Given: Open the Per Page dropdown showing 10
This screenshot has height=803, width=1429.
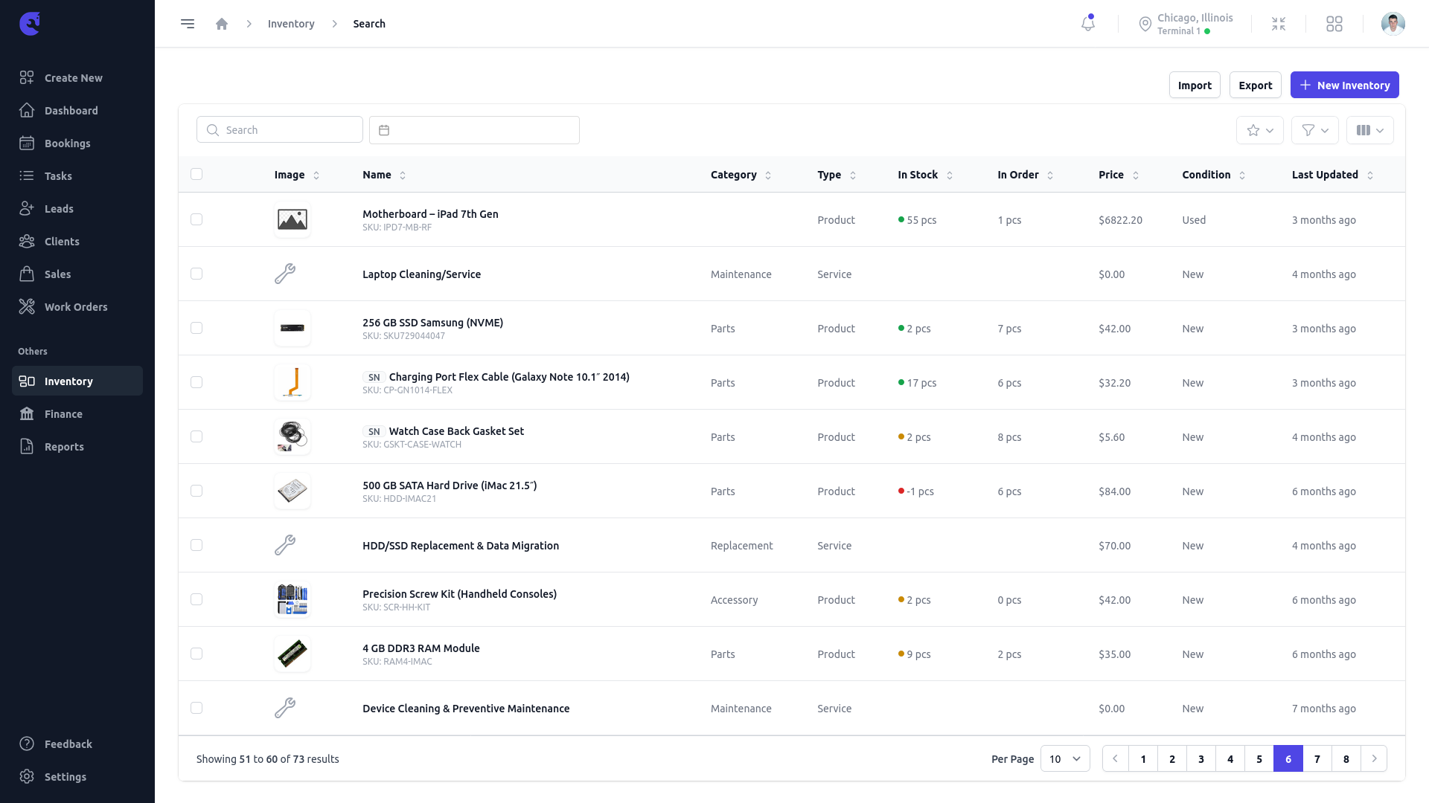Looking at the screenshot, I should coord(1064,759).
